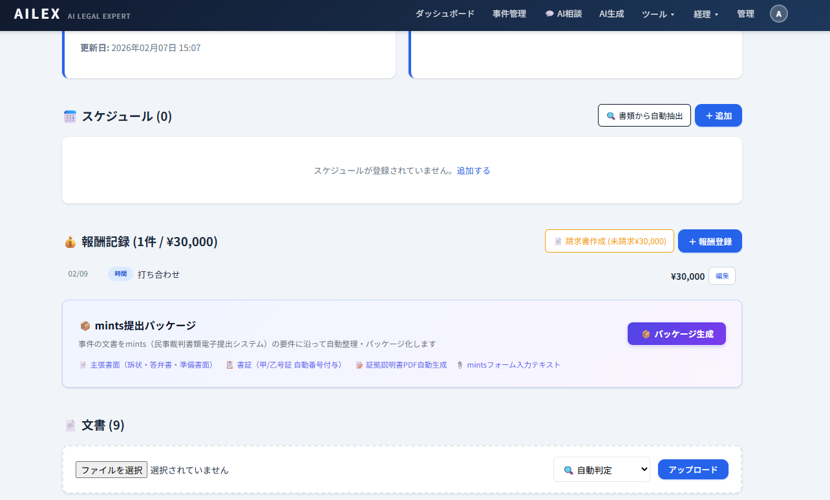Viewport: 830px width, 500px height.
Task: Open AI生成 from the top menu
Action: click(x=612, y=14)
